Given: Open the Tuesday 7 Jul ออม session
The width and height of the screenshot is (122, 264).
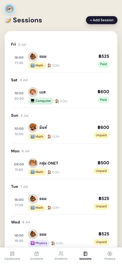Looking at the screenshot, I should click(61, 203).
